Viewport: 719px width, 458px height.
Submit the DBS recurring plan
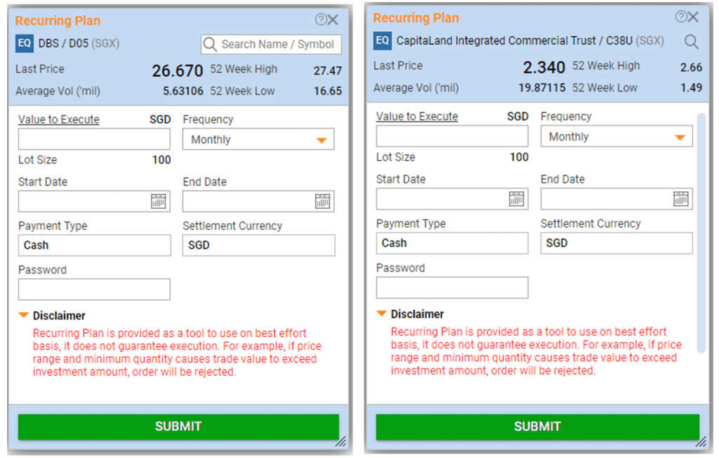point(178,426)
